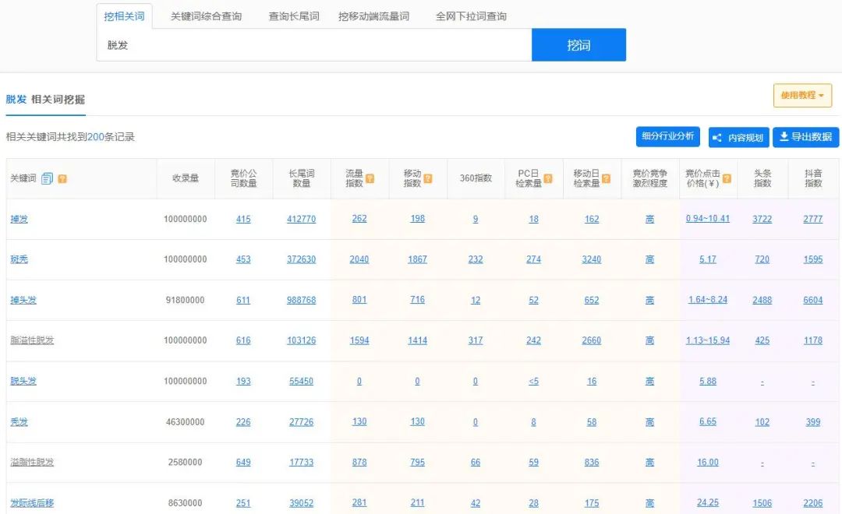This screenshot has height=514, width=842.
Task: Click the 200 record count text
Action: (x=96, y=137)
